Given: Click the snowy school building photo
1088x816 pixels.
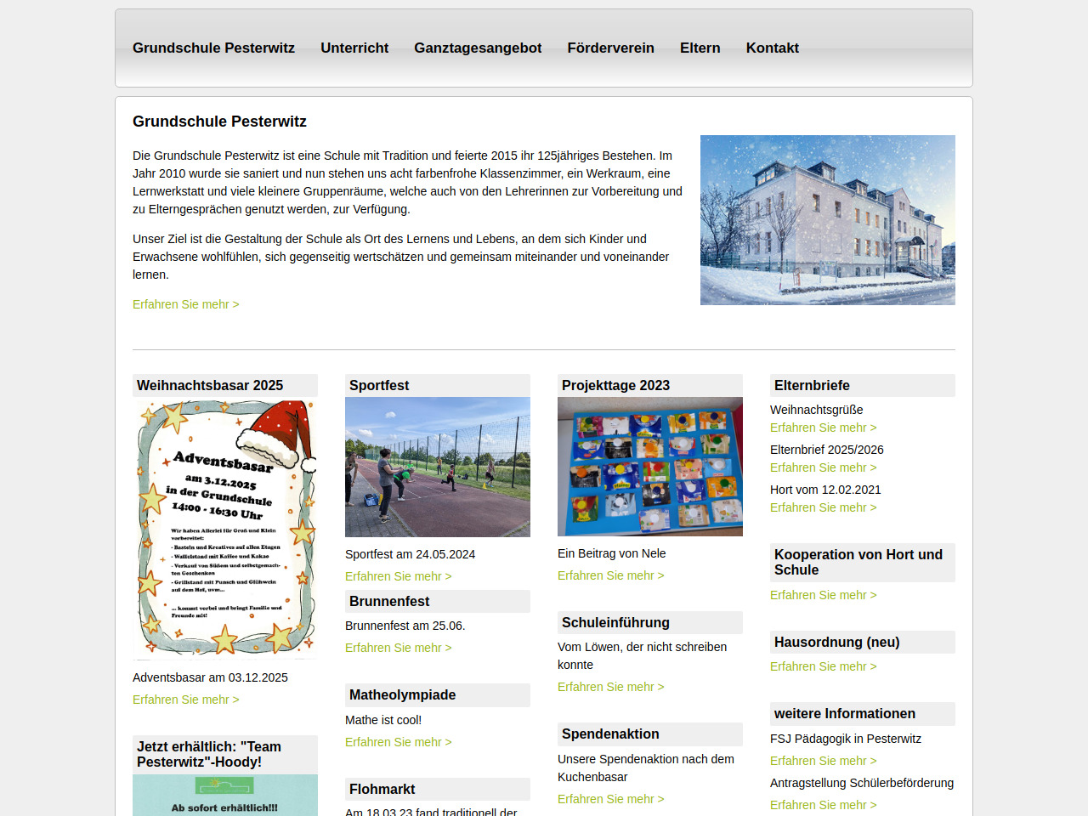Looking at the screenshot, I should pos(827,220).
